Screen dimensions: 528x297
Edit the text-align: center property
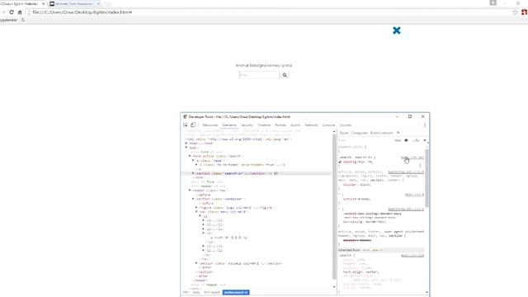[x=361, y=272]
